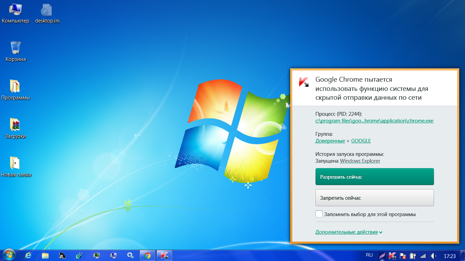
Task: Open the Windows Start menu
Action: [x=9, y=255]
